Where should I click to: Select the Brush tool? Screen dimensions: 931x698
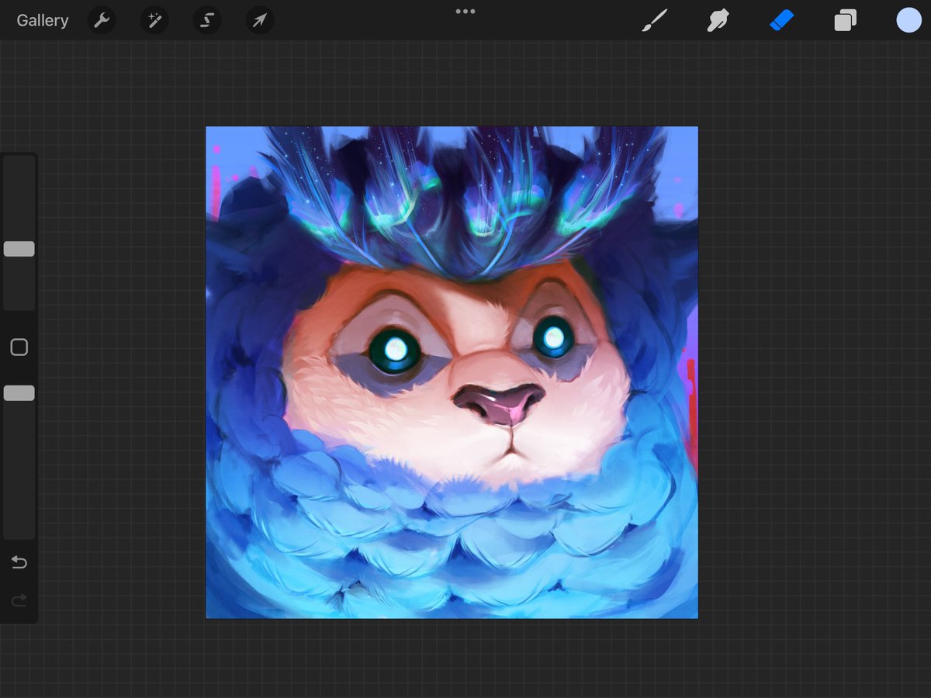pyautogui.click(x=654, y=20)
